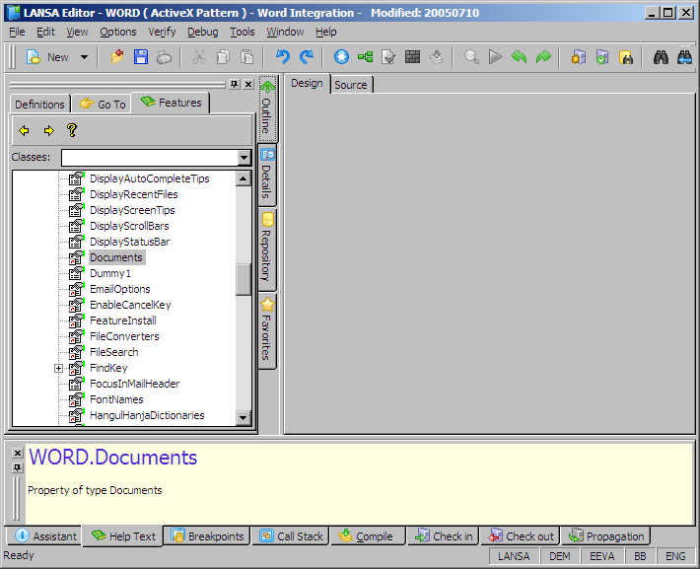
Task: Open the Classes combo box dropdown
Action: coord(245,158)
